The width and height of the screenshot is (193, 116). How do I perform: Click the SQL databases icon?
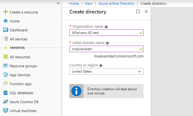coord(6,92)
